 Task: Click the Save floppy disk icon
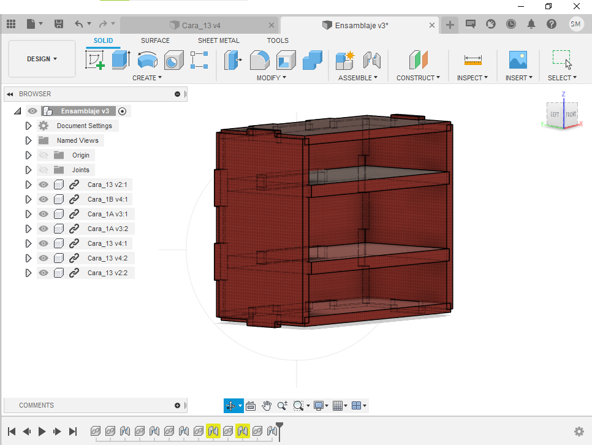tap(58, 24)
